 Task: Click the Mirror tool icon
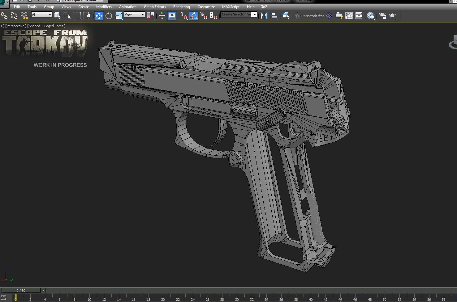pos(264,16)
